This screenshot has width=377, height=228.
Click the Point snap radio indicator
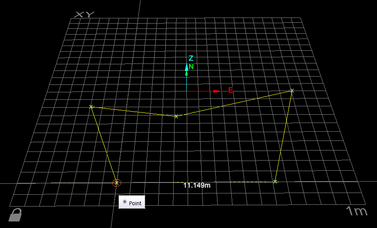[125, 202]
